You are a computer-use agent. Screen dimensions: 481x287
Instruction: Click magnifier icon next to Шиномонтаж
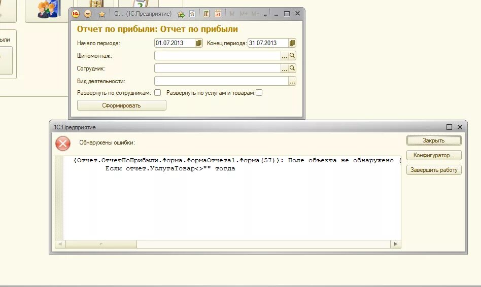click(292, 55)
